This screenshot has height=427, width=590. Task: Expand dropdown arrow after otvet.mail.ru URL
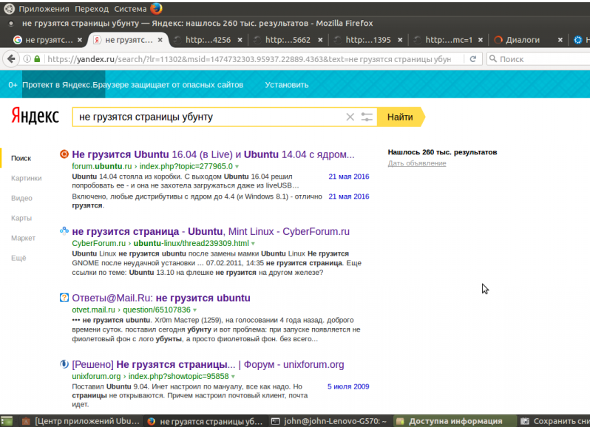194,310
